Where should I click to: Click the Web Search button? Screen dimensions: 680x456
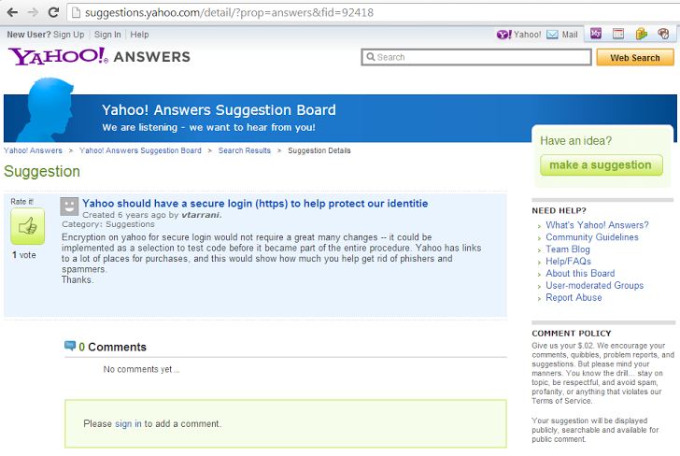point(635,58)
